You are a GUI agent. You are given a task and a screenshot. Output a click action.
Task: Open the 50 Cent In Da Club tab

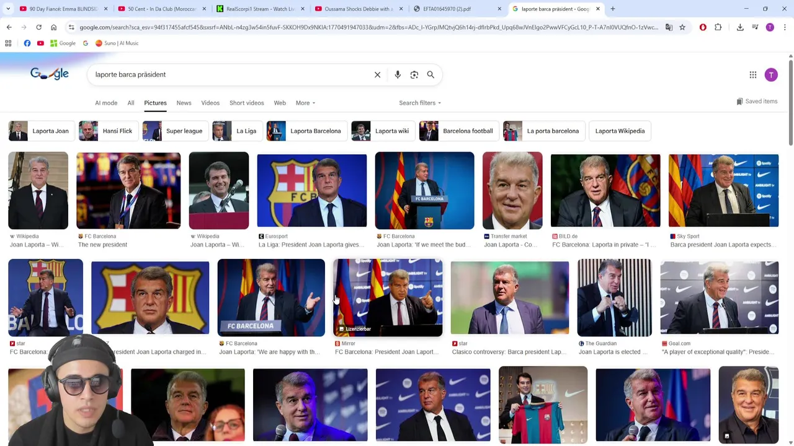[161, 9]
